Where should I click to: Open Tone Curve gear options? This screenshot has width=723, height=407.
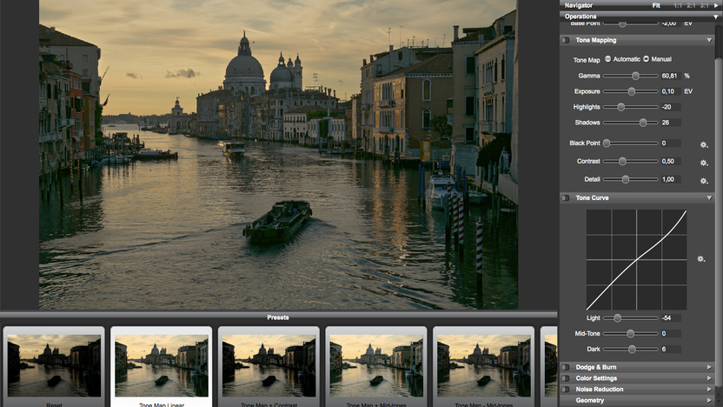pos(701,259)
